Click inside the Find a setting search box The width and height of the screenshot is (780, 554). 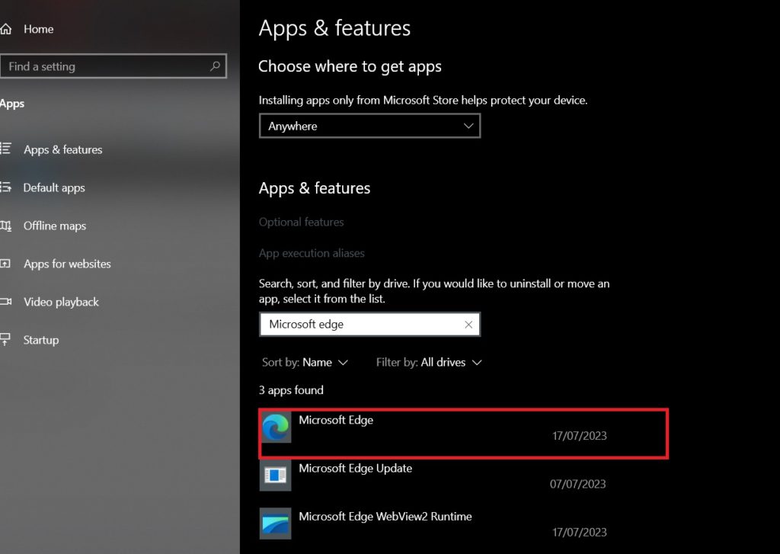pyautogui.click(x=107, y=66)
